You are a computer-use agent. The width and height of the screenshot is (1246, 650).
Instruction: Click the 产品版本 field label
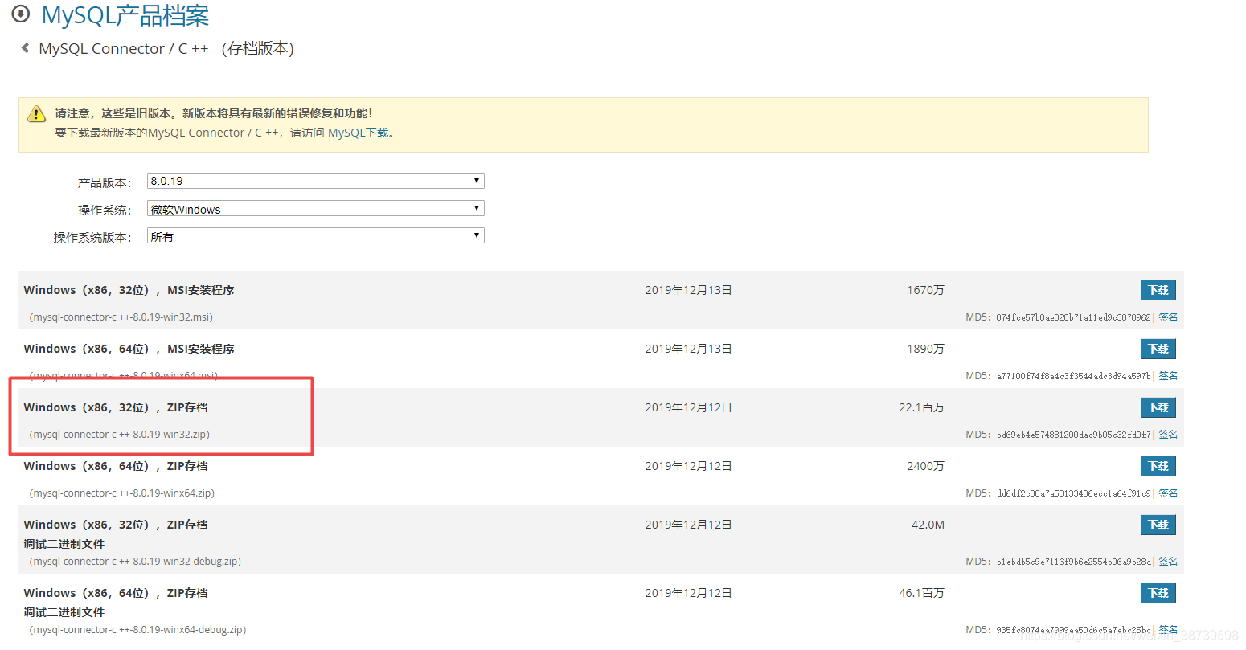pos(105,182)
